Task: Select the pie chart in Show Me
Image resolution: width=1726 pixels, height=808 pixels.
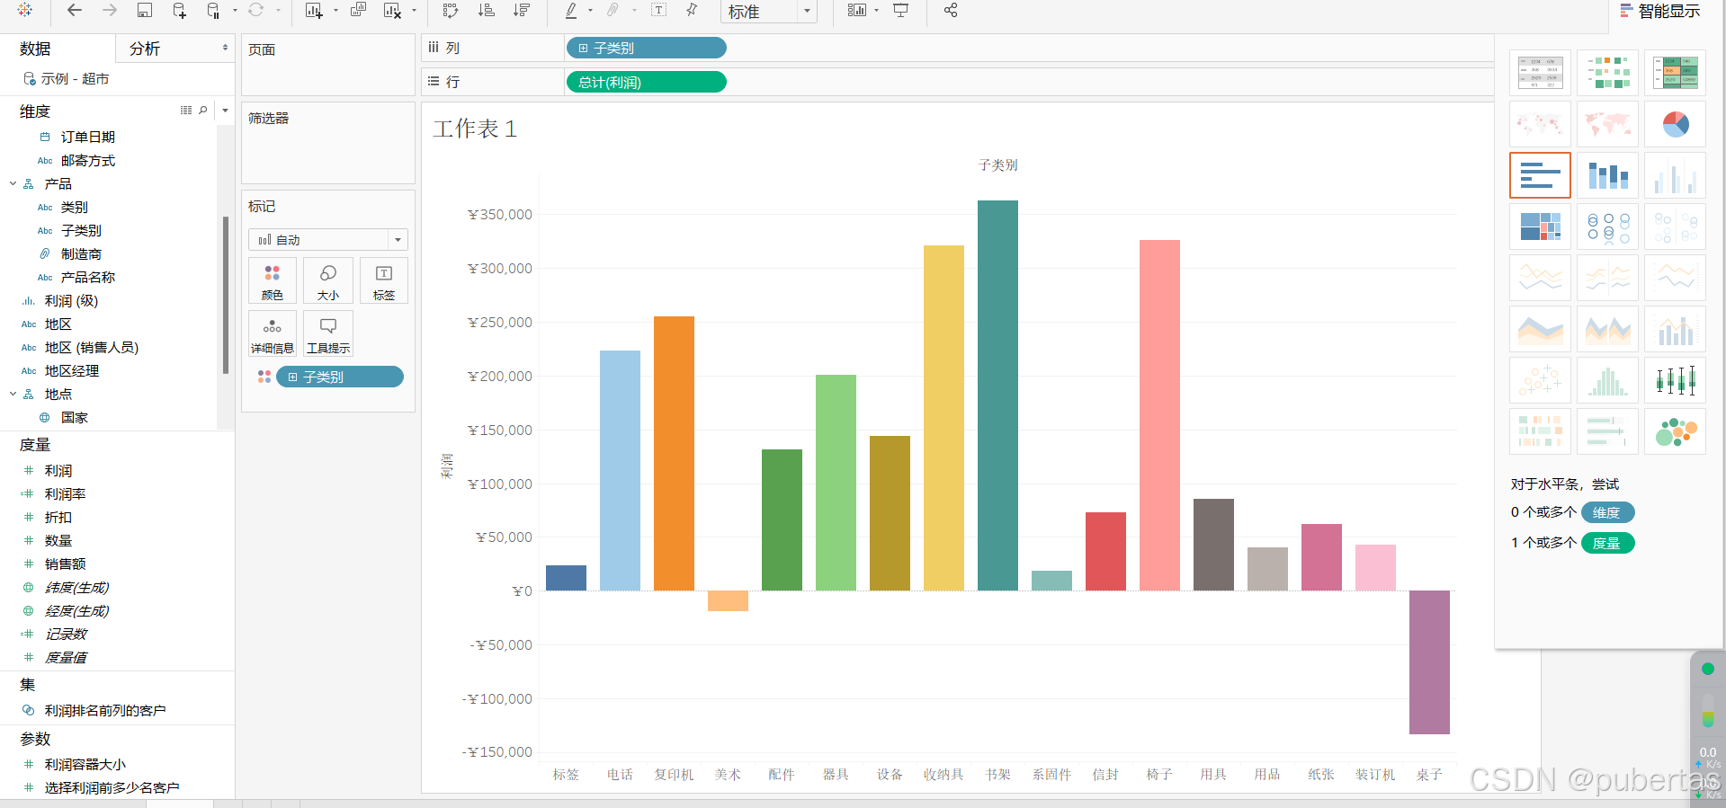Action: pos(1675,123)
